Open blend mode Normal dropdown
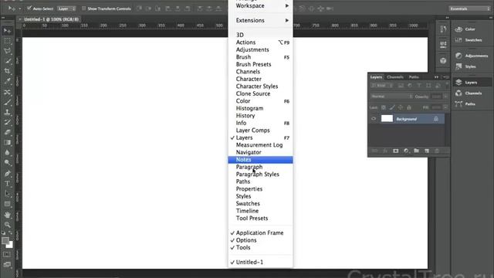Image resolution: width=494 pixels, height=278 pixels. tap(392, 97)
